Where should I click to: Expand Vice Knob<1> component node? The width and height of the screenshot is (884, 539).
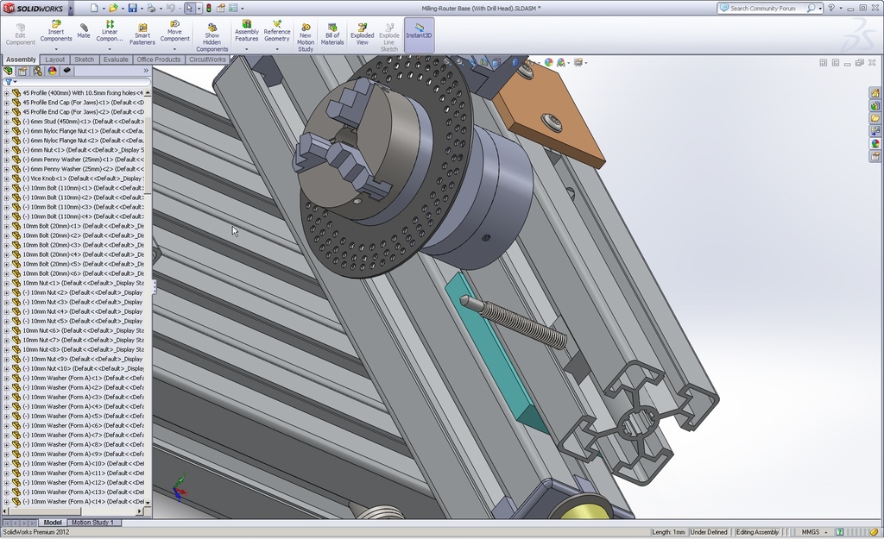pos(6,179)
